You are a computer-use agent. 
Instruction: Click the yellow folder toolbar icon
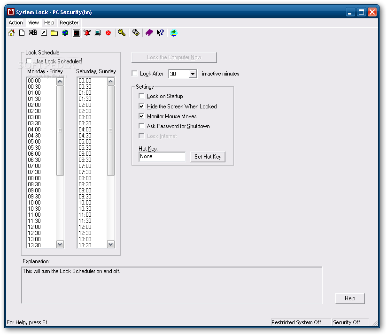[54, 33]
